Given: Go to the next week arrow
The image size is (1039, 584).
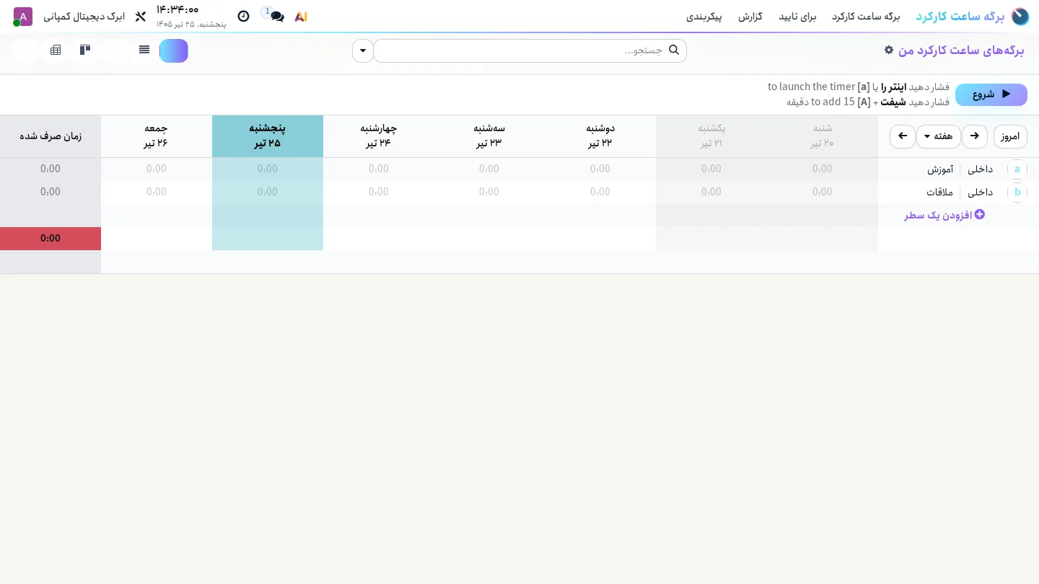Looking at the screenshot, I should pos(902,136).
